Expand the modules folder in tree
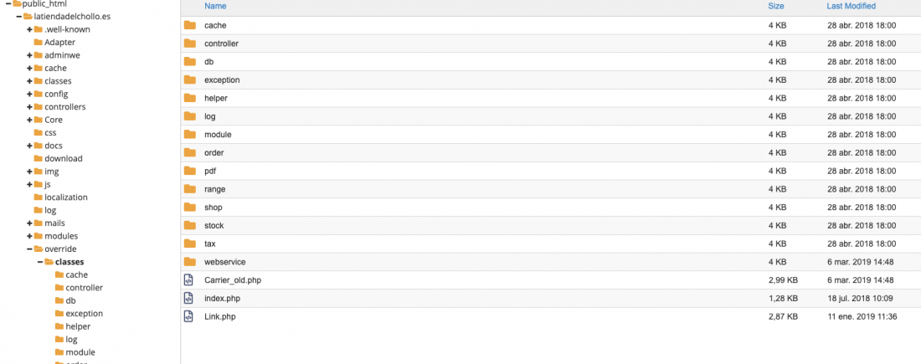921x364 pixels. pos(29,236)
